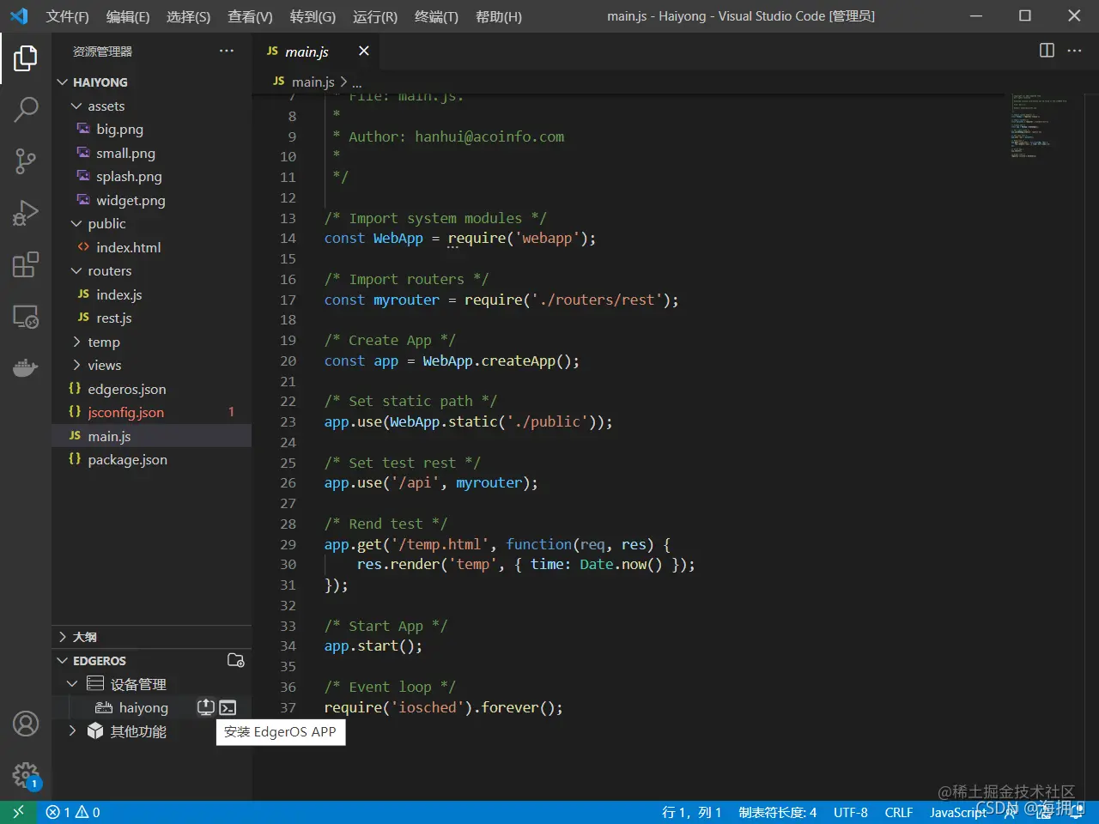
Task: Open the 帮助(H) menu
Action: (499, 16)
